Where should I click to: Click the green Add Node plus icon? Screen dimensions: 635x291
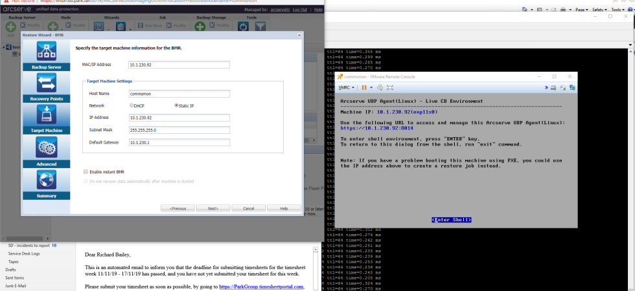53,27
